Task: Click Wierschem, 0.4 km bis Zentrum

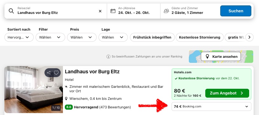Action: point(95,99)
